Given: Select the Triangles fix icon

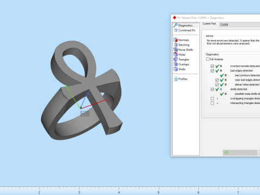Looking at the screenshot, I should pos(175,60).
